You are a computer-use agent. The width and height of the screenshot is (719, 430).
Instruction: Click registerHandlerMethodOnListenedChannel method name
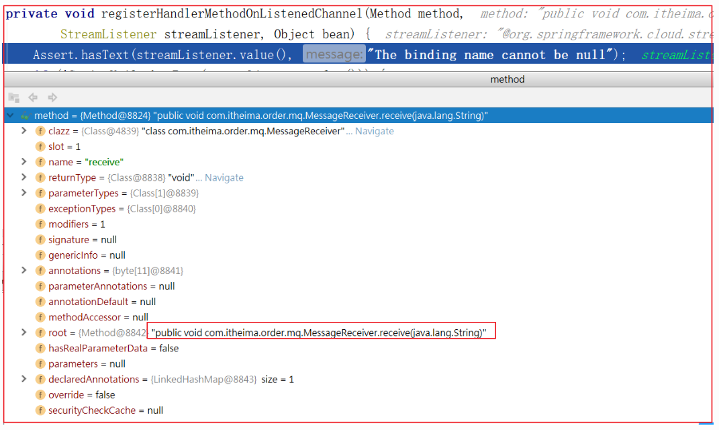(x=232, y=13)
